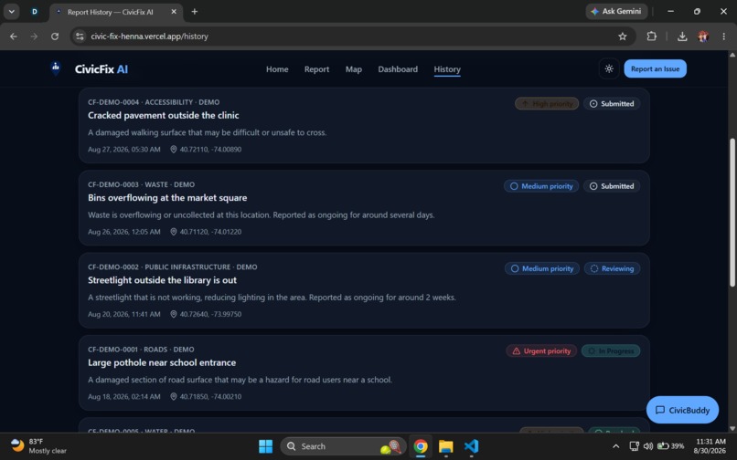Click the browser Forward arrow
The height and width of the screenshot is (460, 737).
34,37
